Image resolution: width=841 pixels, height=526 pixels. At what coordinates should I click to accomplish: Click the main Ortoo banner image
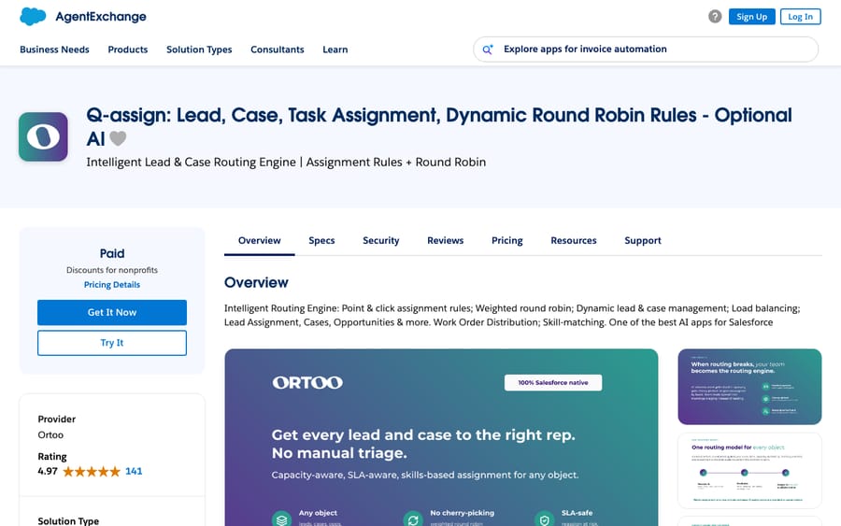coord(441,437)
